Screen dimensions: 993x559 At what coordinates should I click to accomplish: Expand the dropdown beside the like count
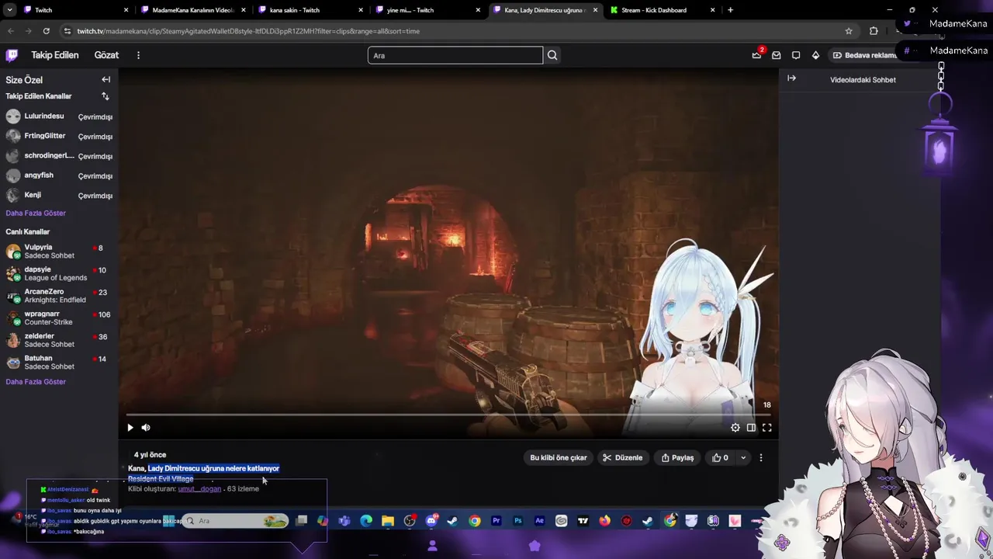743,458
